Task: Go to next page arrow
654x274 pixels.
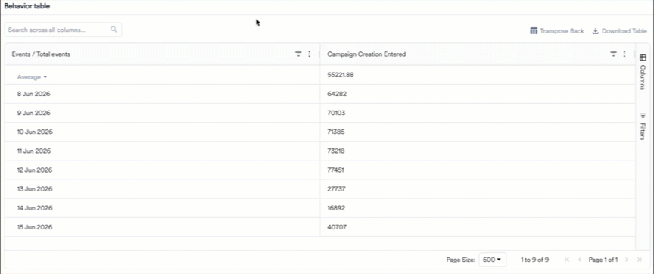Action: tap(627, 260)
